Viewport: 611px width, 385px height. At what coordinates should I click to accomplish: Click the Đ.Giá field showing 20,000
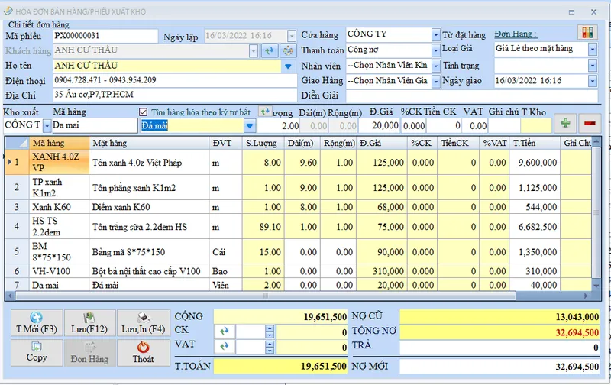coord(380,125)
